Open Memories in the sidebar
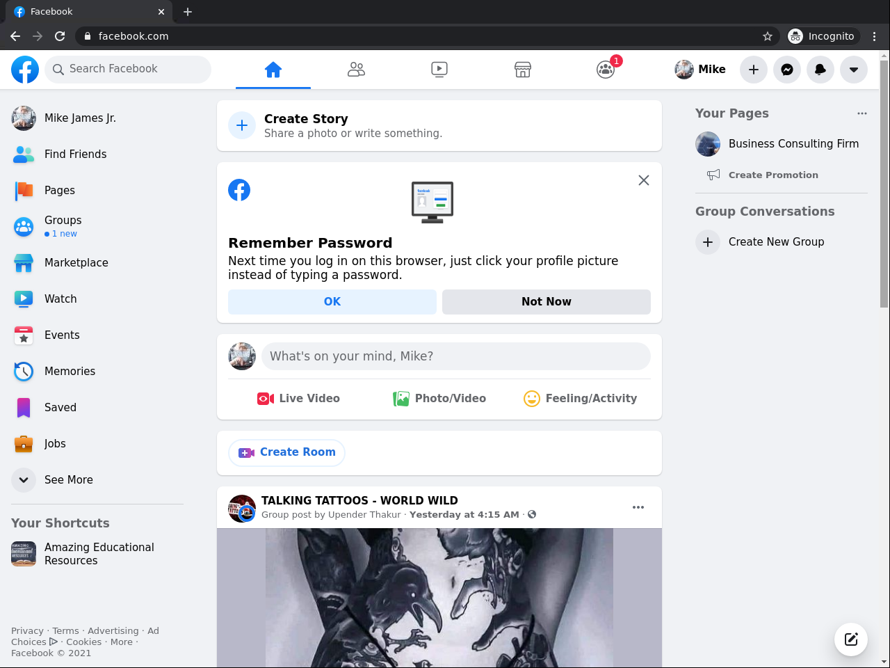Screen dimensions: 890x668 coord(97,372)
